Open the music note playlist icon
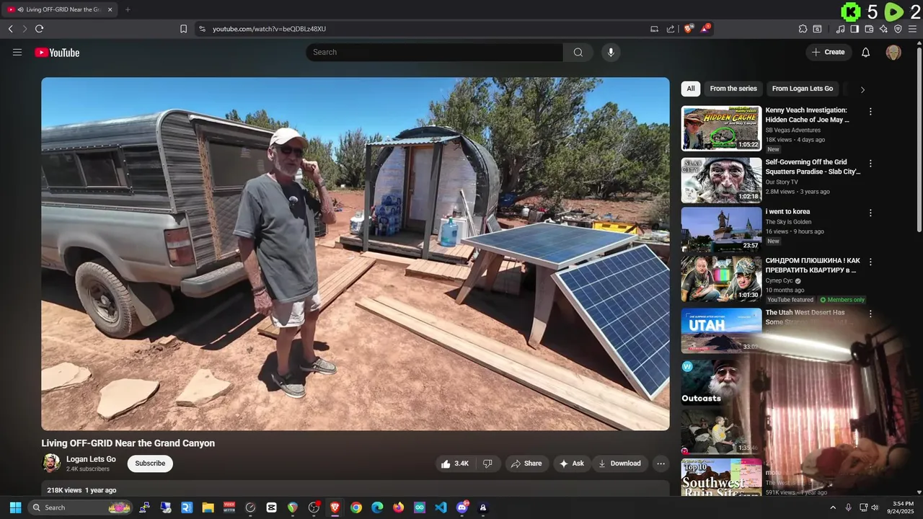Viewport: 923px width, 519px height. pos(840,29)
